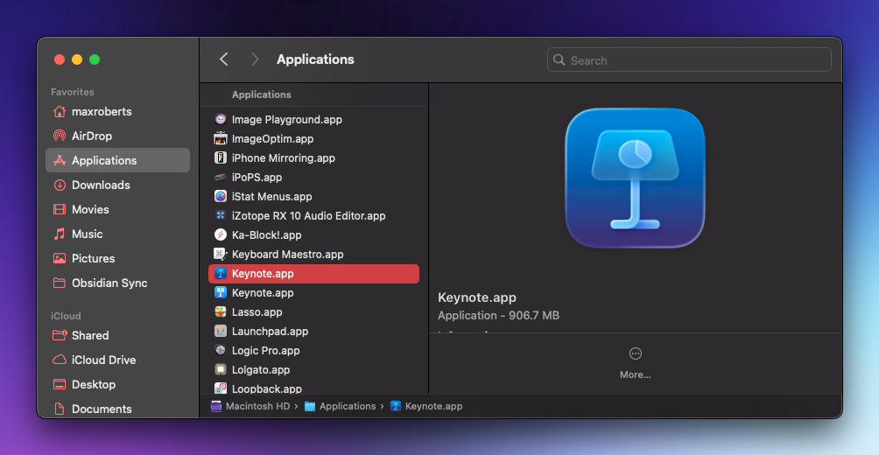Click the iStat Menus app icon
This screenshot has height=455, width=879.
(221, 196)
